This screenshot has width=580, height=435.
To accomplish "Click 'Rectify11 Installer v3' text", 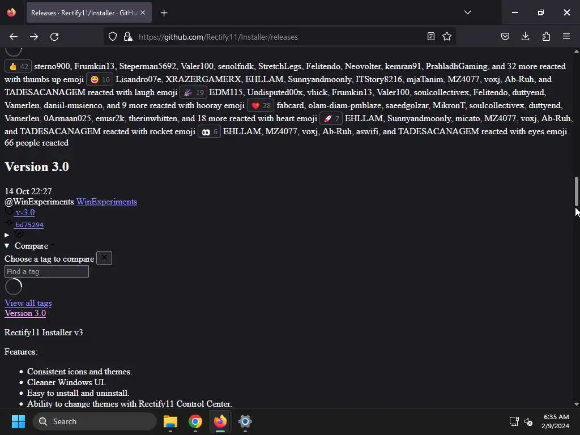I will click(x=44, y=332).
